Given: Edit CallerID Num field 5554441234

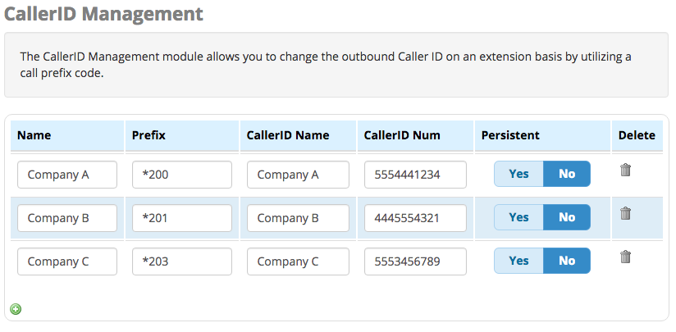Looking at the screenshot, I should click(415, 175).
